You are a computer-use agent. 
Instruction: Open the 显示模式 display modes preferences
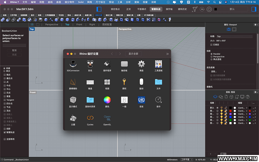coord(73,102)
